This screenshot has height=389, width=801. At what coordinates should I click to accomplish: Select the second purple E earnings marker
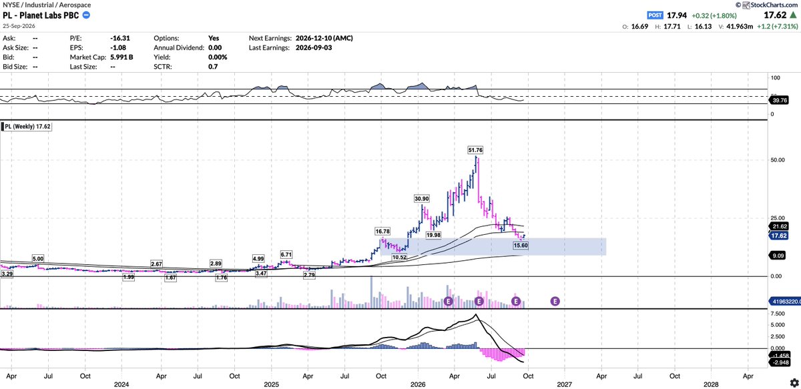[x=479, y=302]
